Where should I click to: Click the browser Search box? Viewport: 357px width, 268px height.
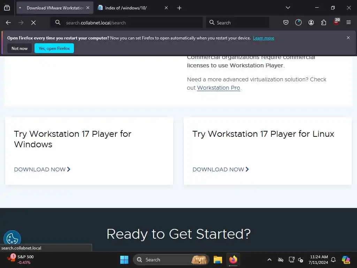point(237,23)
